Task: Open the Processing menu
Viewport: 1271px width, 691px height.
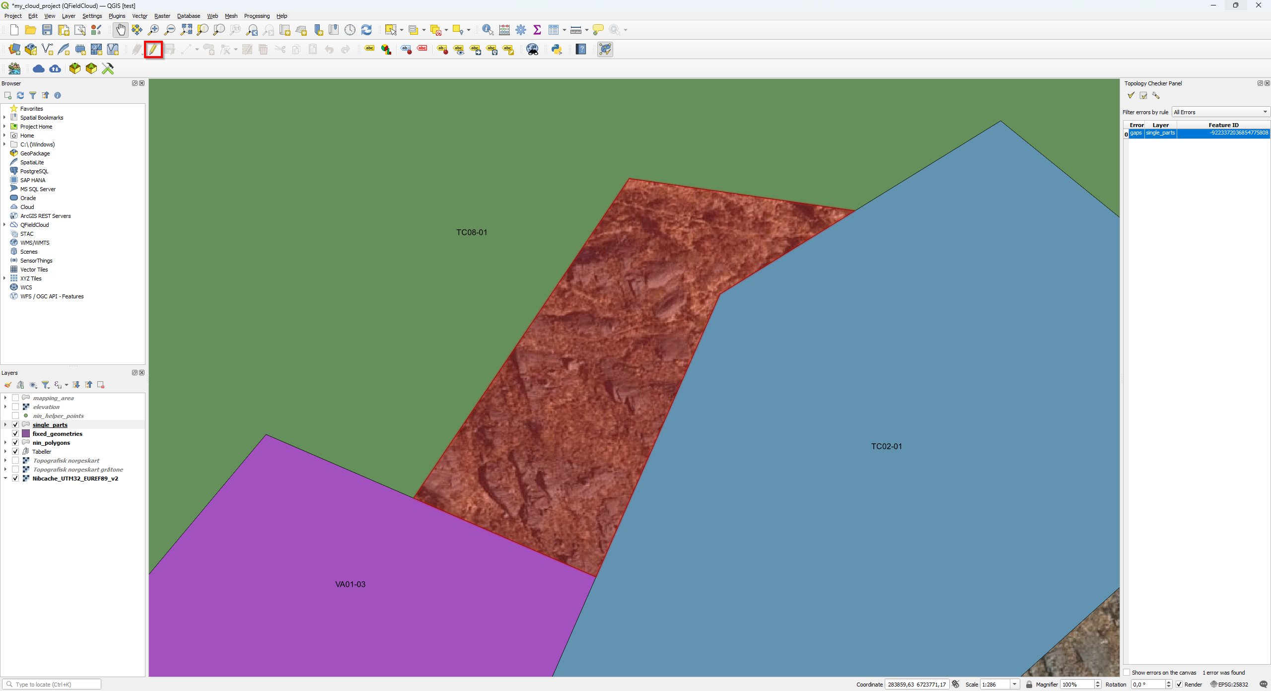Action: coord(257,16)
